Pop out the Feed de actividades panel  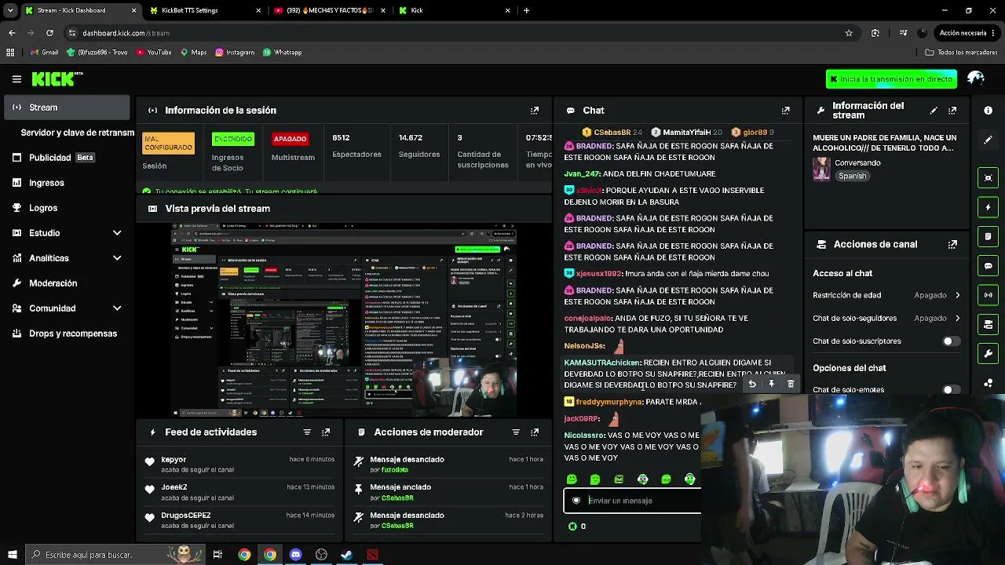point(326,432)
